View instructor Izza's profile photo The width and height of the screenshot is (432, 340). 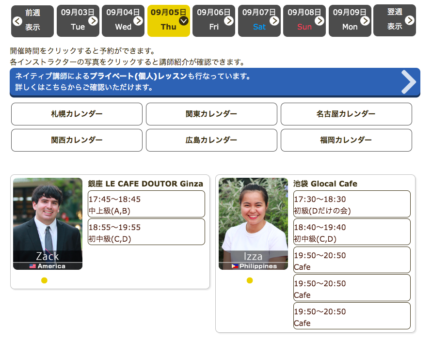coord(253,223)
